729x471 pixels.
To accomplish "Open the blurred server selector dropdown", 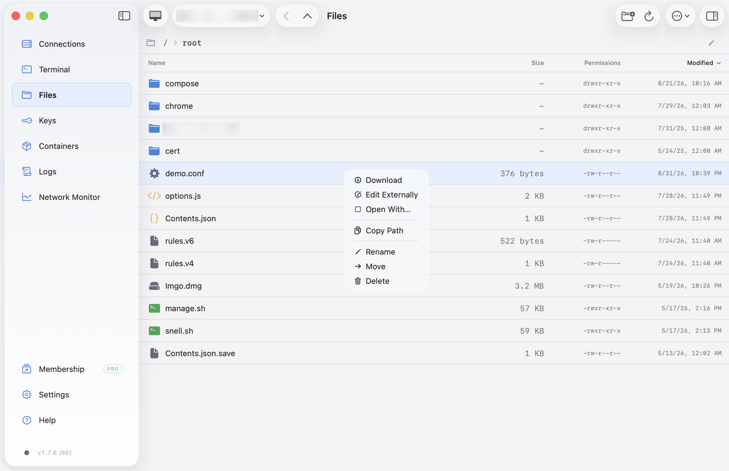I will (221, 16).
